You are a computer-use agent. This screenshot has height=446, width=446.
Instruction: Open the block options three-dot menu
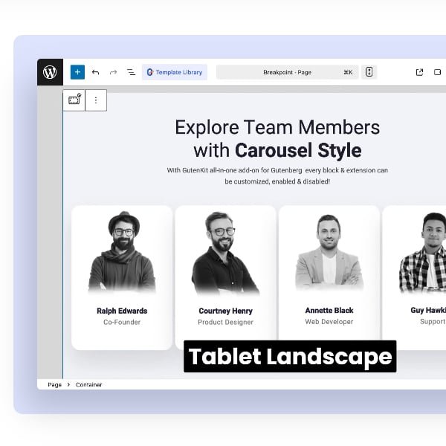pos(96,100)
